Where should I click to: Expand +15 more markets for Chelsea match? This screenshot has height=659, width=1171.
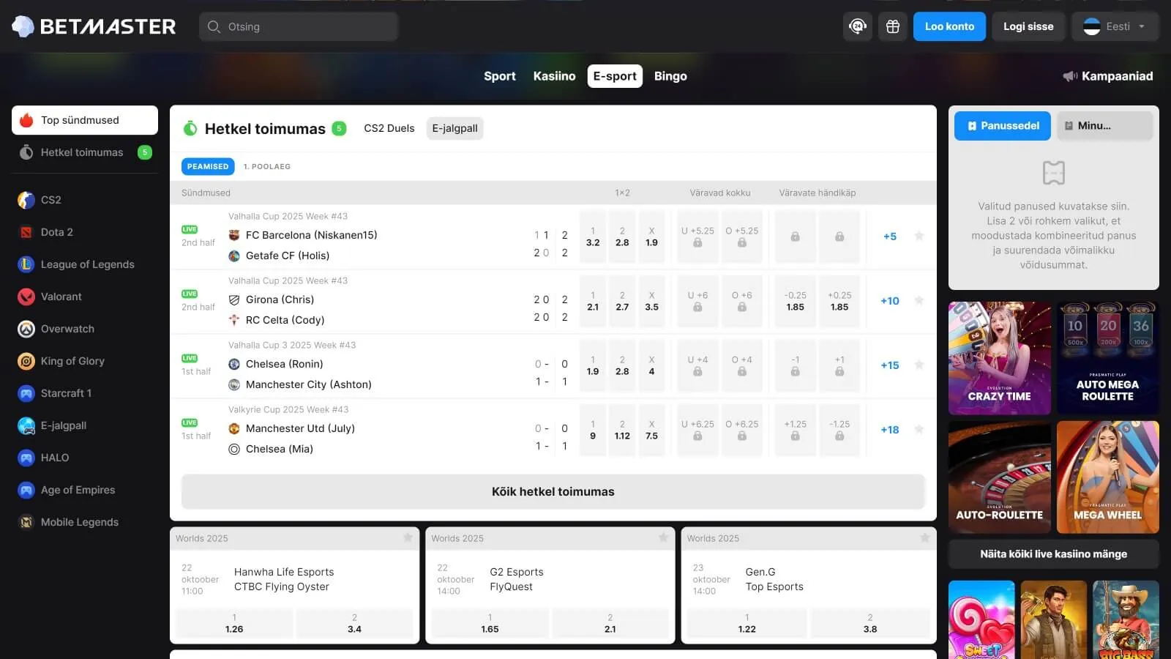pyautogui.click(x=889, y=365)
